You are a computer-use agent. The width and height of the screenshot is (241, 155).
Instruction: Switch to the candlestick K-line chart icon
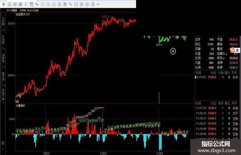coord(20,4)
